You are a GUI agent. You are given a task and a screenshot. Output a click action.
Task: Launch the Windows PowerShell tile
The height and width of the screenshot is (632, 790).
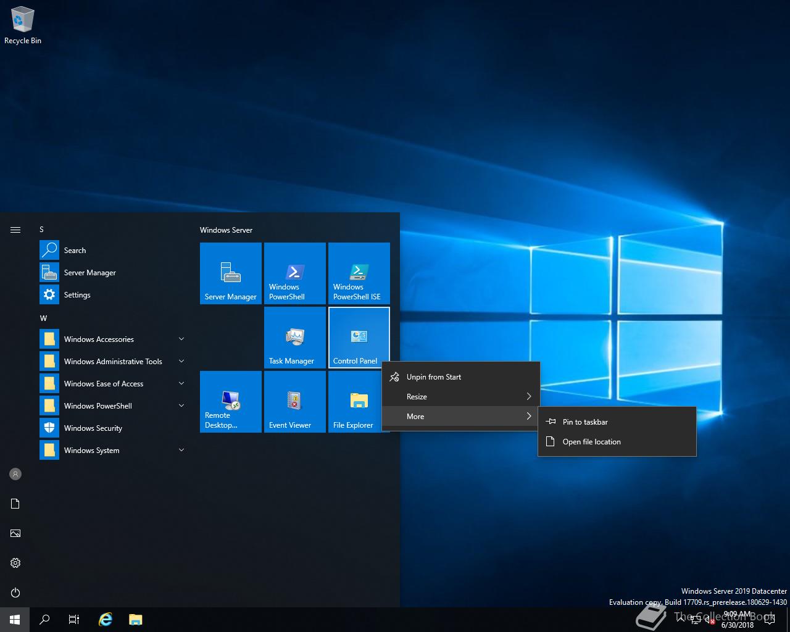295,273
